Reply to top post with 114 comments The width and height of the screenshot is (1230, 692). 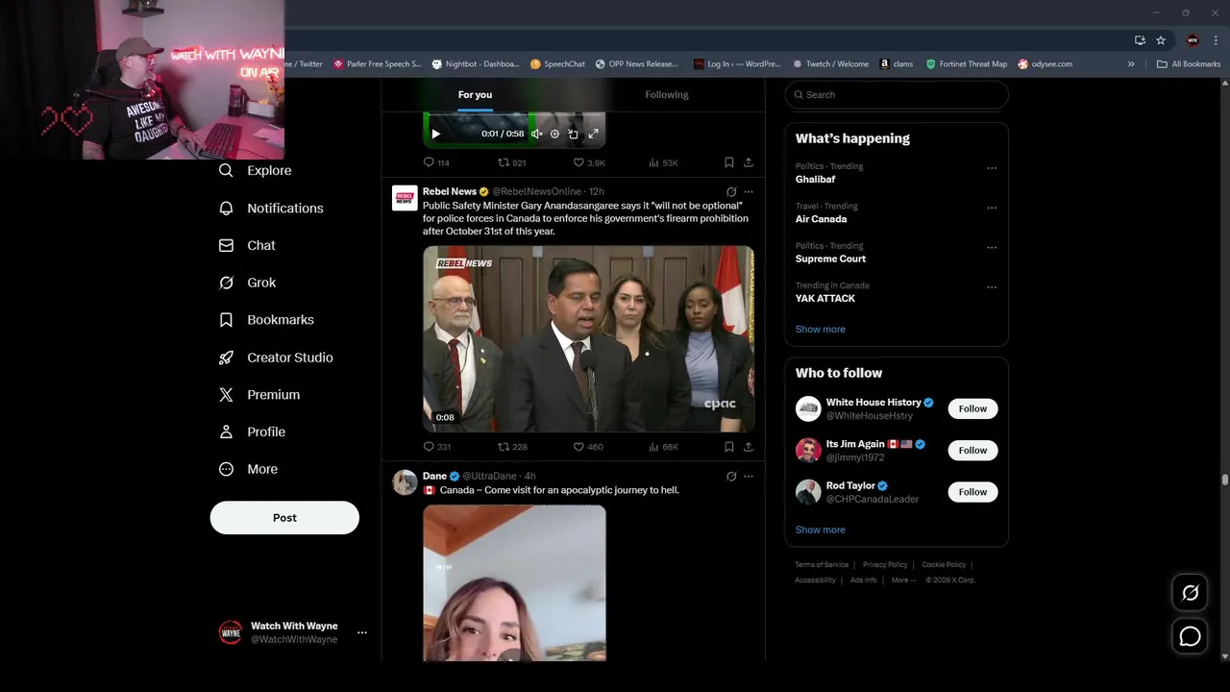pyautogui.click(x=436, y=163)
